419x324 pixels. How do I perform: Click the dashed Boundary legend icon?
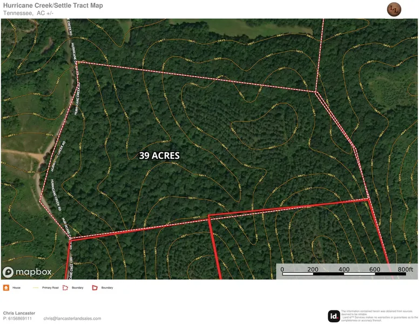[65, 288]
